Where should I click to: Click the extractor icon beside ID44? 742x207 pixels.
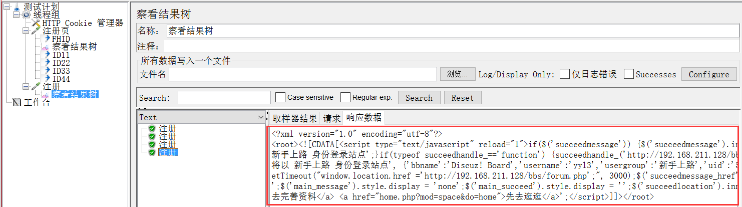click(47, 79)
